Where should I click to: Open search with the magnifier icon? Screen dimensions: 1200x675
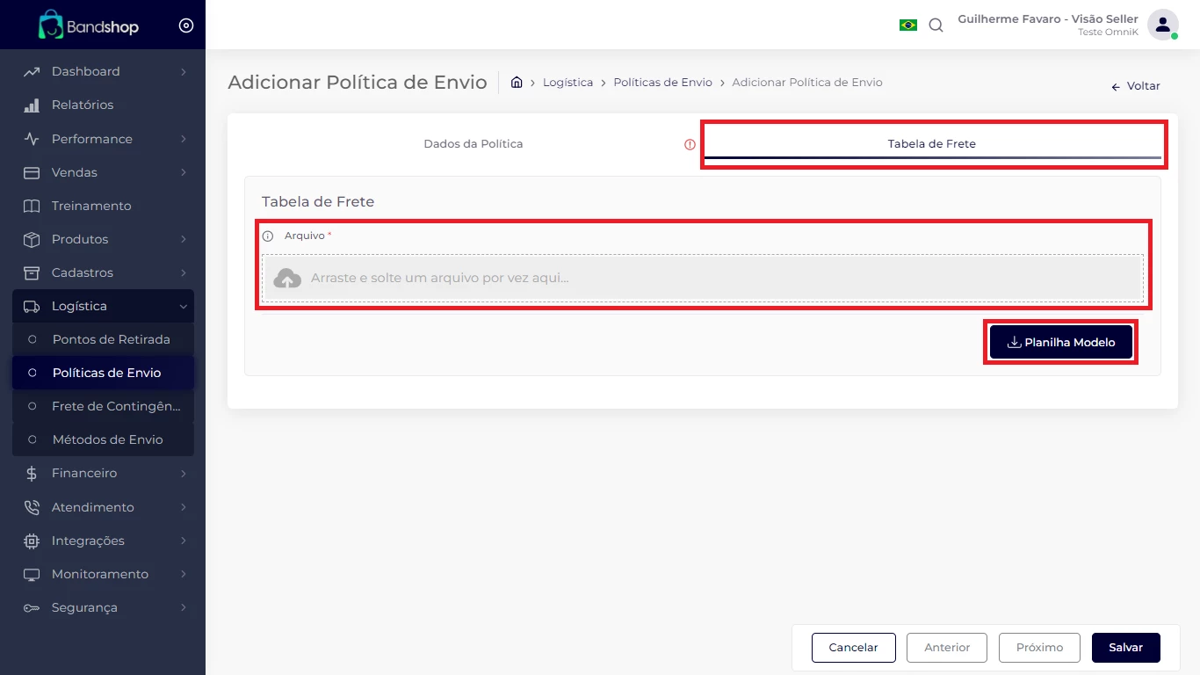coord(936,25)
